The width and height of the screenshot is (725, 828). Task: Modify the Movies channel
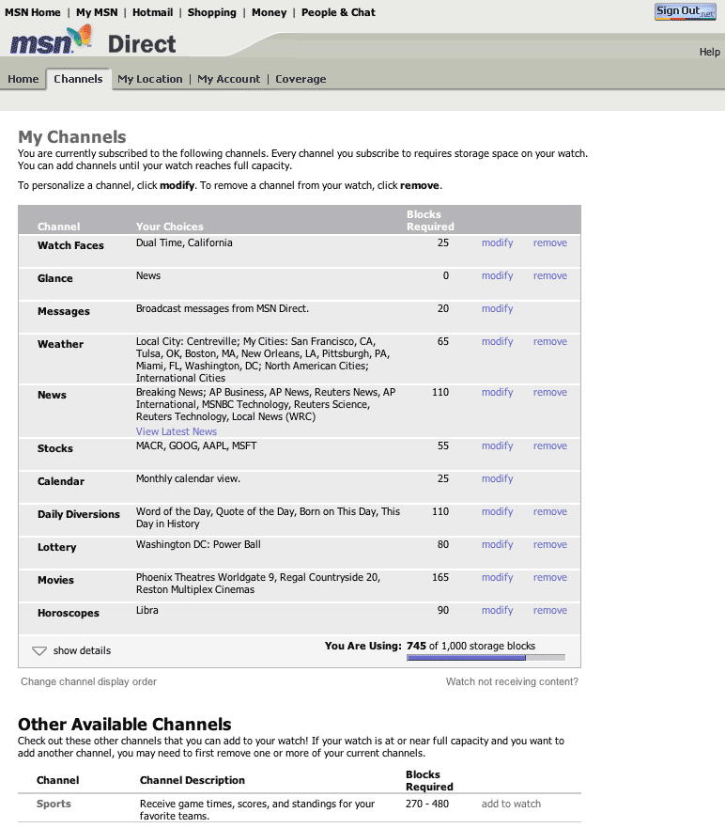tap(497, 577)
